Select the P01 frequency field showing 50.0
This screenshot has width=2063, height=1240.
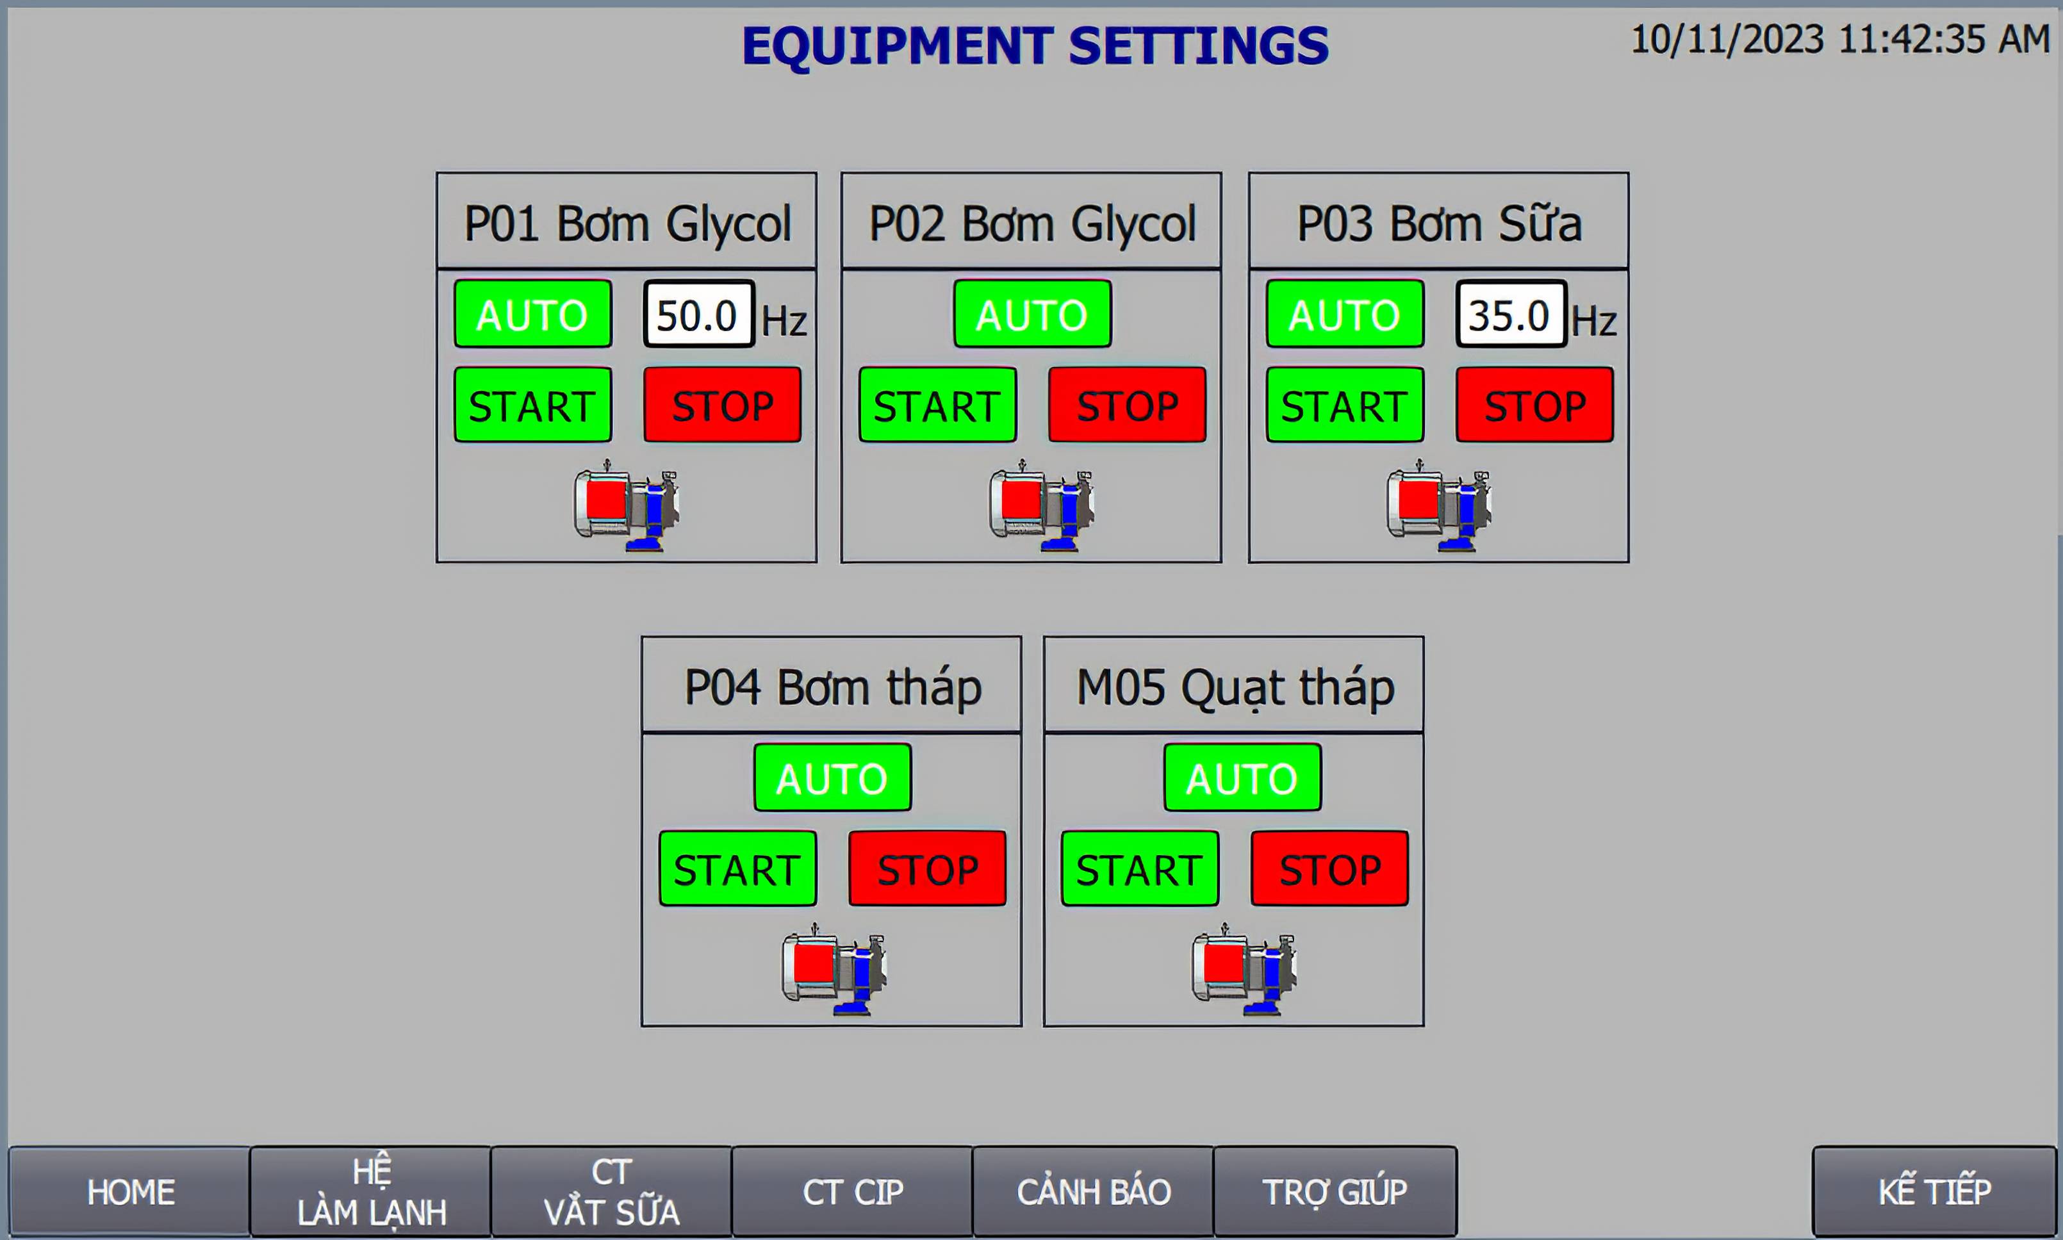point(698,314)
